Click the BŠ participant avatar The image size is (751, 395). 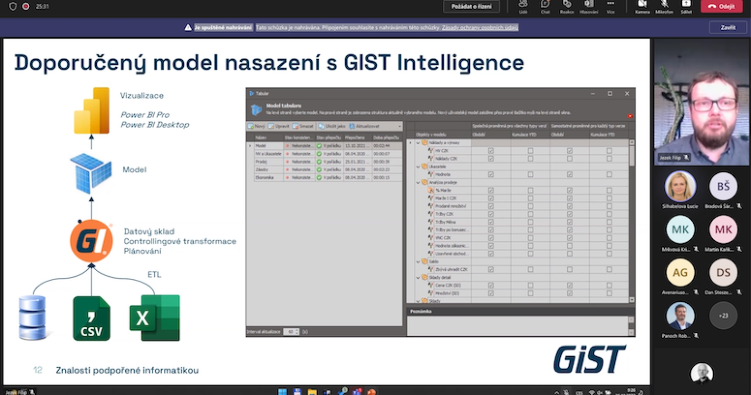coord(723,187)
